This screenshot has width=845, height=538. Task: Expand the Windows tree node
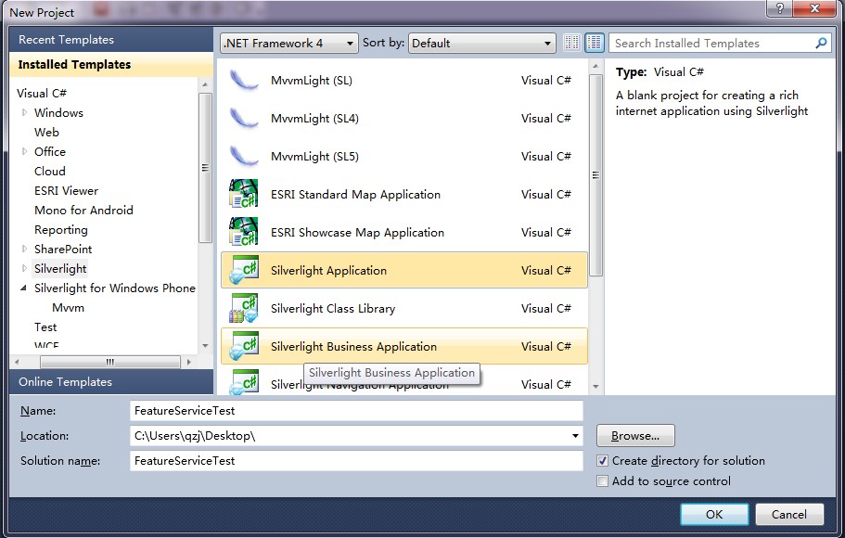pos(24,112)
